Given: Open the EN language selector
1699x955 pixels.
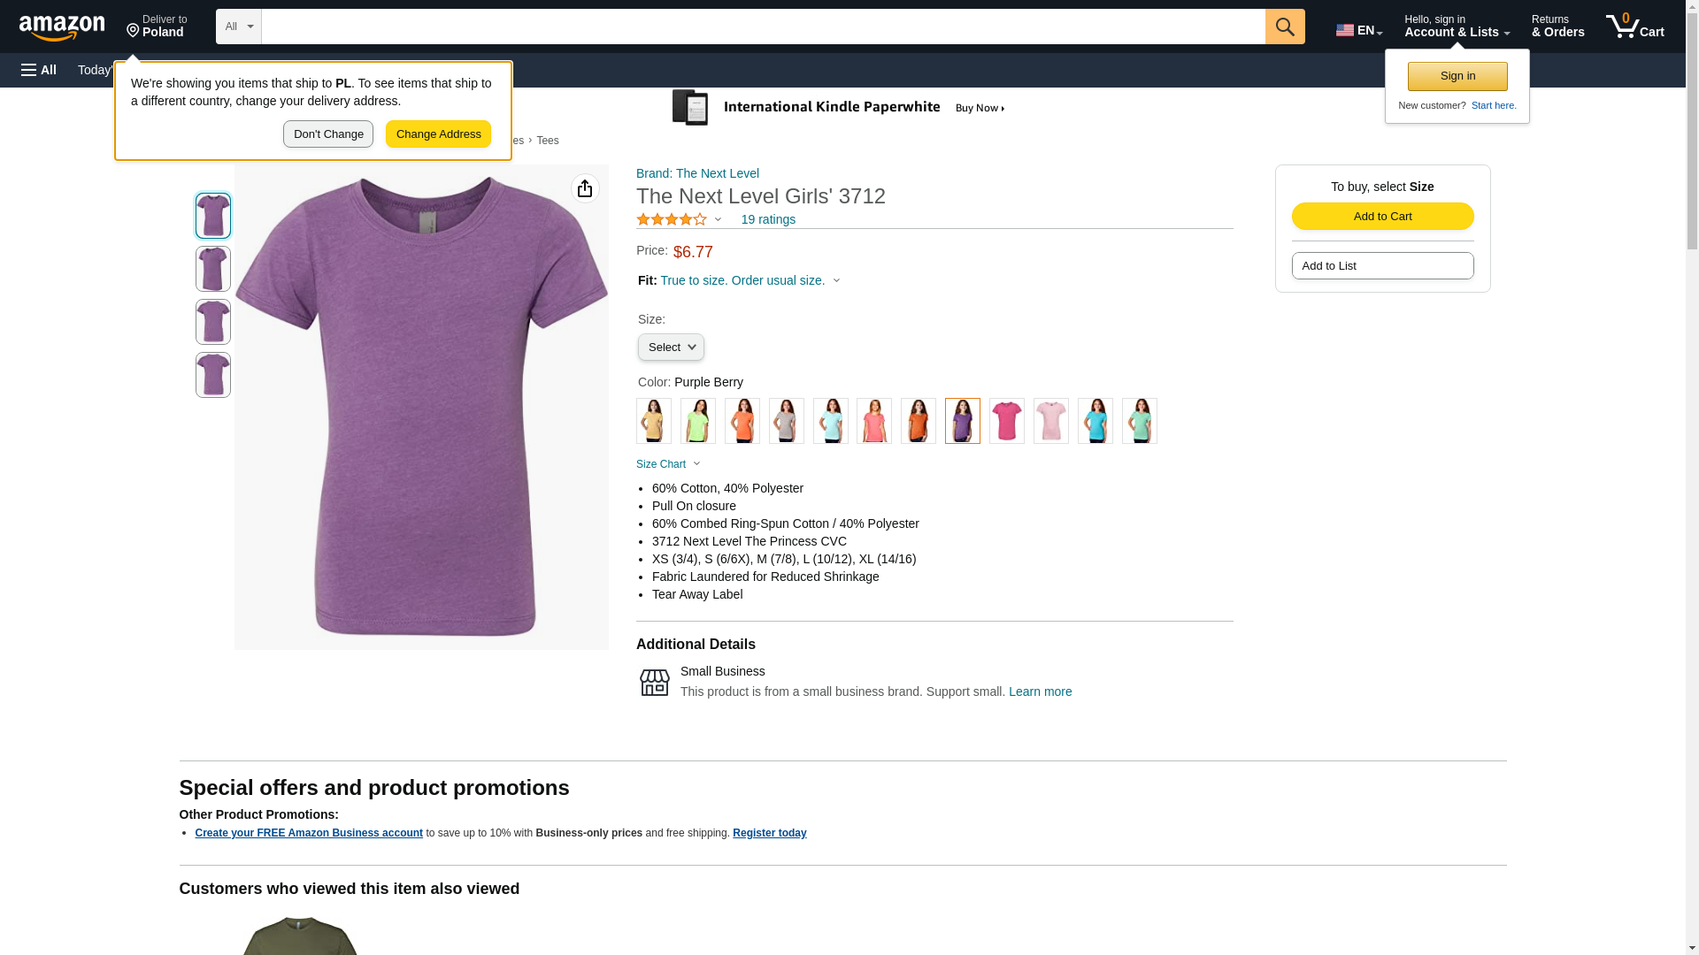Looking at the screenshot, I should pyautogui.click(x=1358, y=30).
